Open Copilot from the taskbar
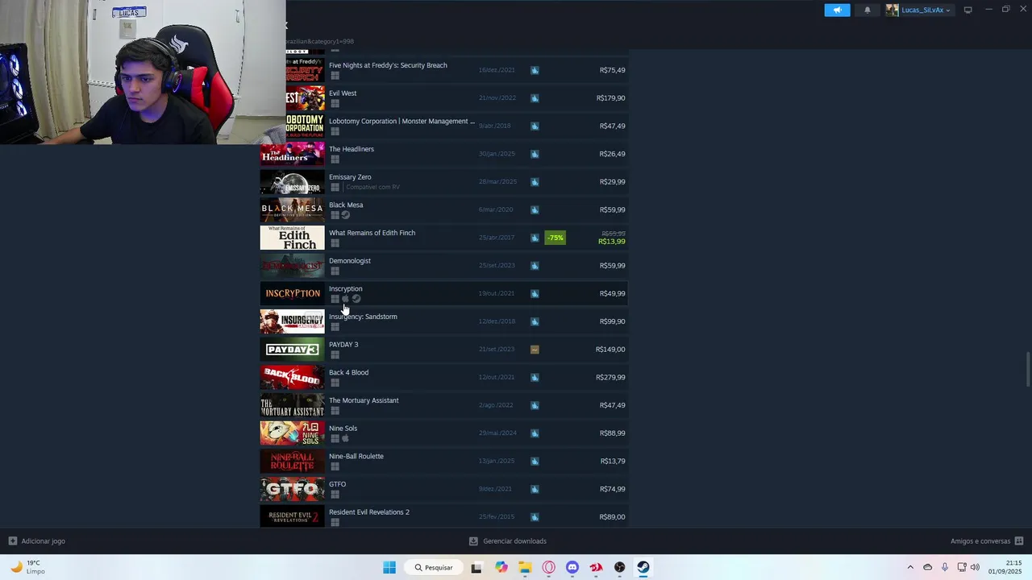This screenshot has height=580, width=1032. point(501,567)
